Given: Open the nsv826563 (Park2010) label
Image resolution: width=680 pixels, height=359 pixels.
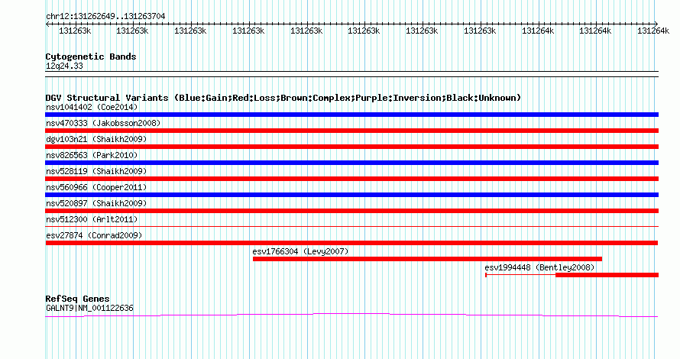Looking at the screenshot, I should click(92, 155).
